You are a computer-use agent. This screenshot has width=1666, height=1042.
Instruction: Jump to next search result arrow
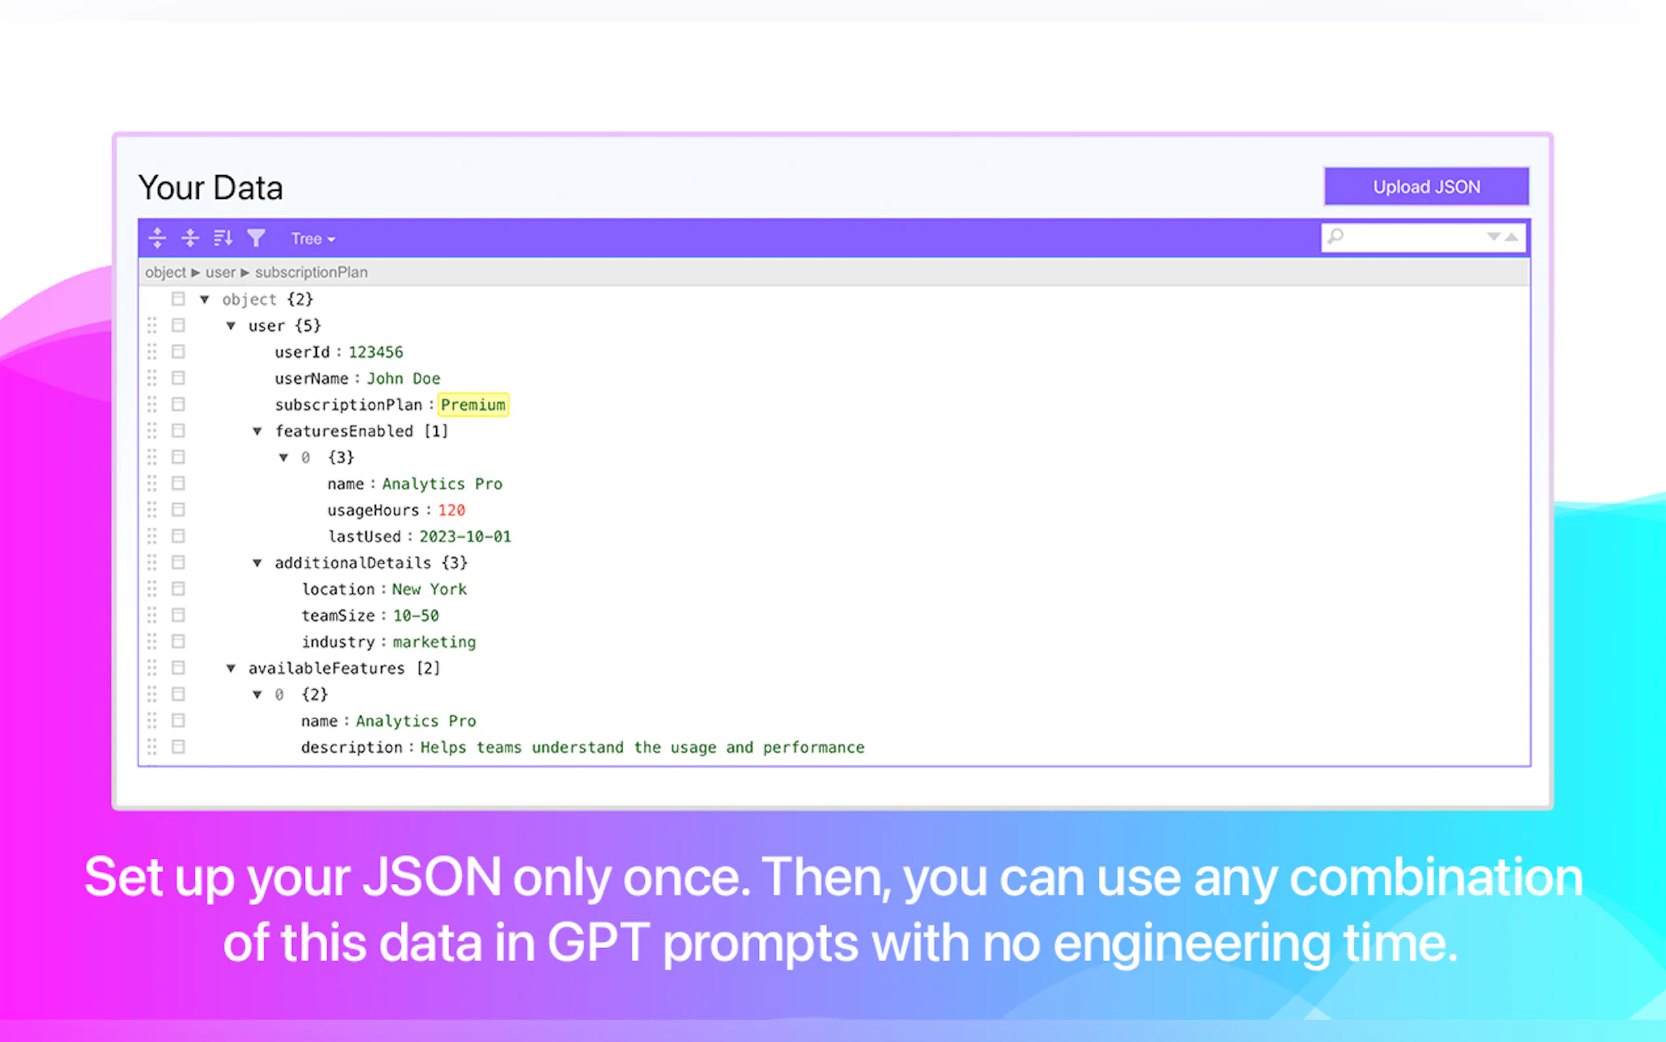click(1493, 237)
